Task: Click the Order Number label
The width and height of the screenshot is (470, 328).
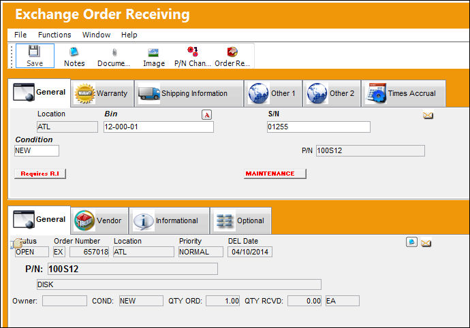Action: [x=77, y=241]
